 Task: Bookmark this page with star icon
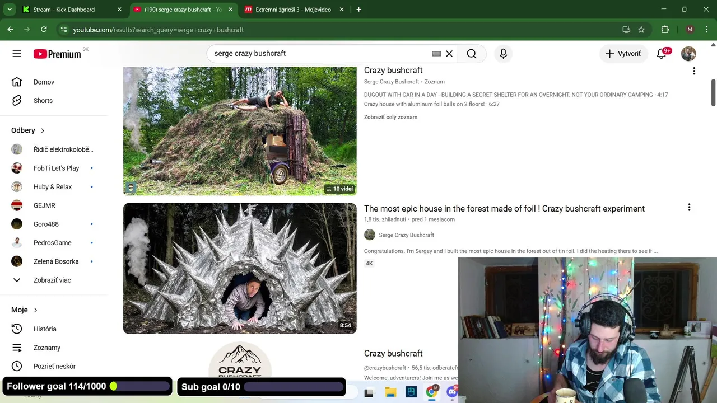point(641,30)
